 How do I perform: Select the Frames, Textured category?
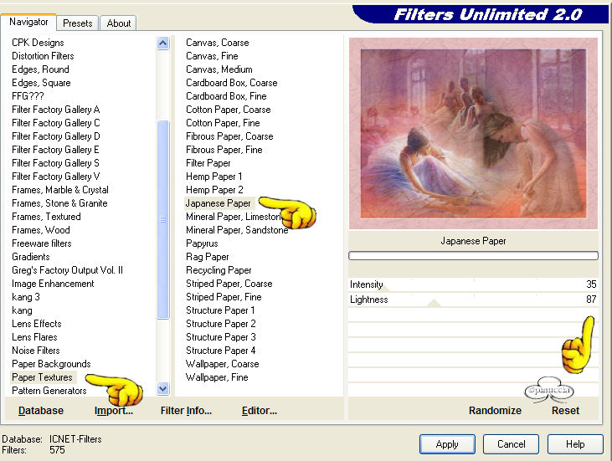click(46, 217)
